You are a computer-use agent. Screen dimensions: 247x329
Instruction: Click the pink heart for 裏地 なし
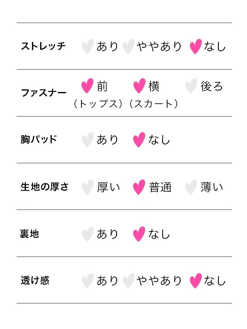(x=139, y=234)
